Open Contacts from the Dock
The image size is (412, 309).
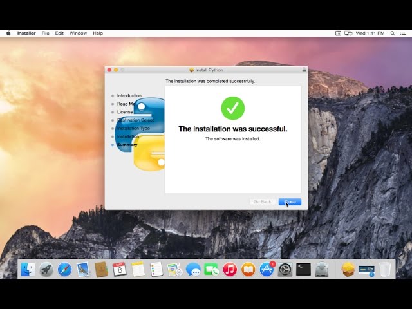click(x=101, y=269)
